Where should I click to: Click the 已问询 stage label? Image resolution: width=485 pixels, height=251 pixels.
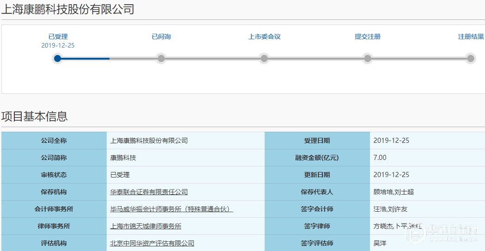click(x=161, y=37)
